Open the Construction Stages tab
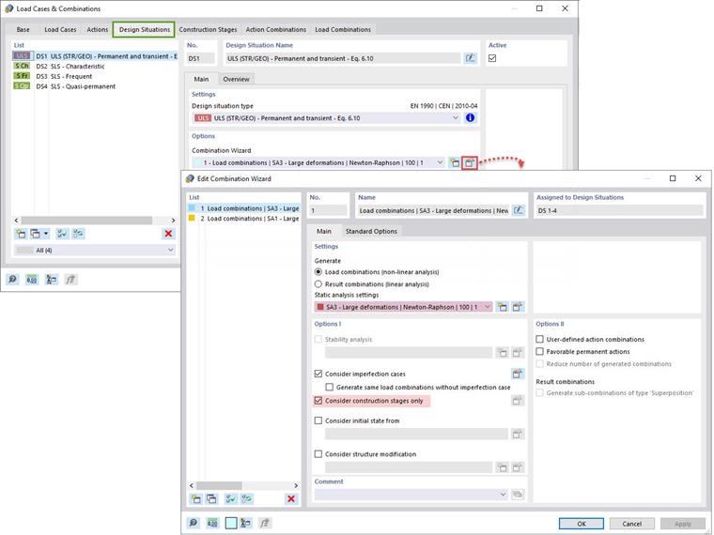Image resolution: width=714 pixels, height=535 pixels. pyautogui.click(x=208, y=30)
